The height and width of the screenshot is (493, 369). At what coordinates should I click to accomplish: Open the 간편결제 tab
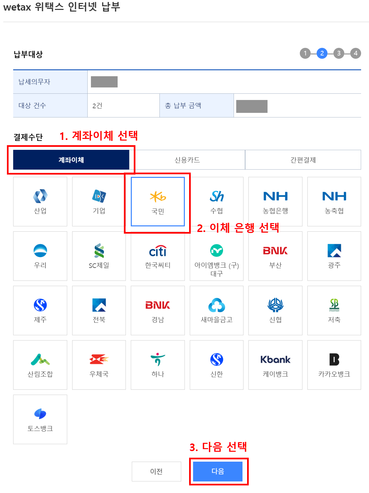(303, 160)
